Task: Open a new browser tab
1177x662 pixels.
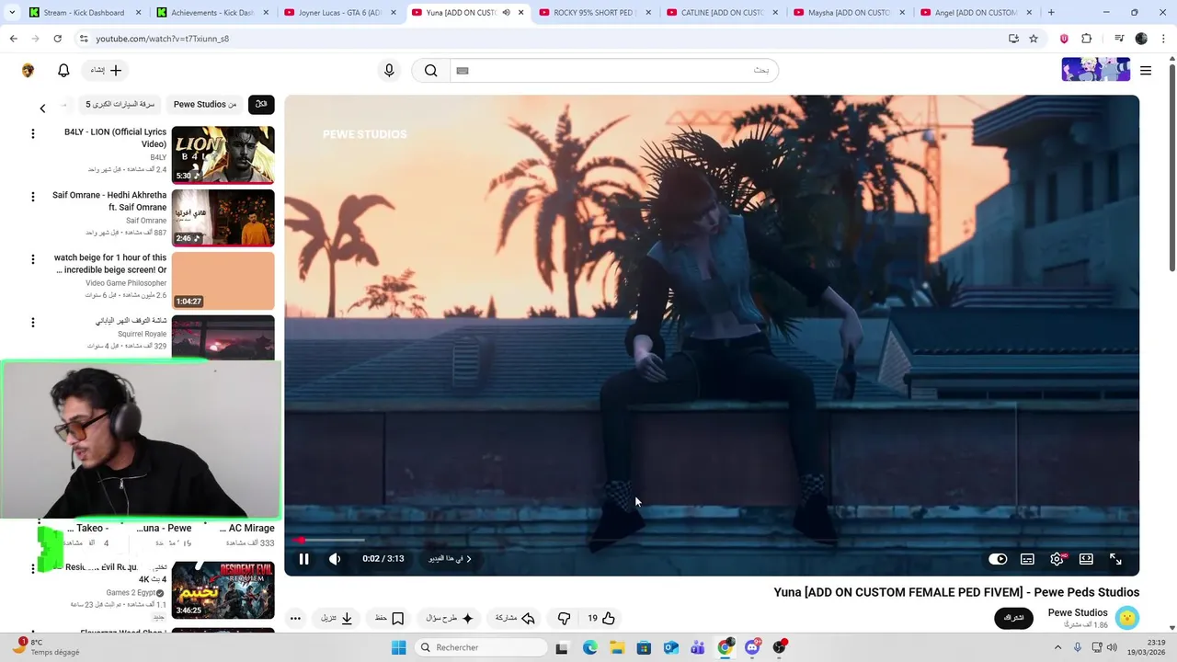Action: tap(1051, 13)
